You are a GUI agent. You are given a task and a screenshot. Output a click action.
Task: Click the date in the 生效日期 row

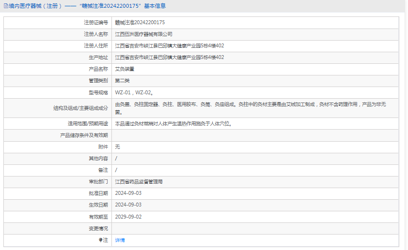[128, 205]
